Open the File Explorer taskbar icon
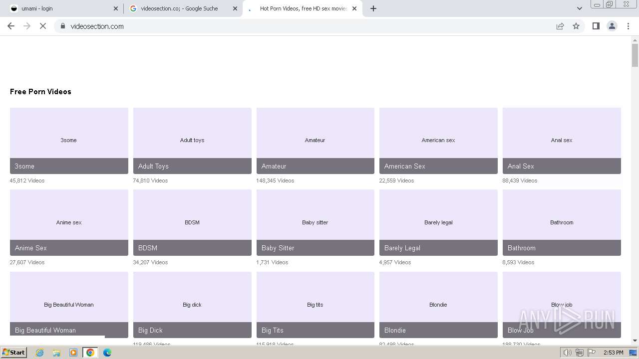 click(56, 353)
